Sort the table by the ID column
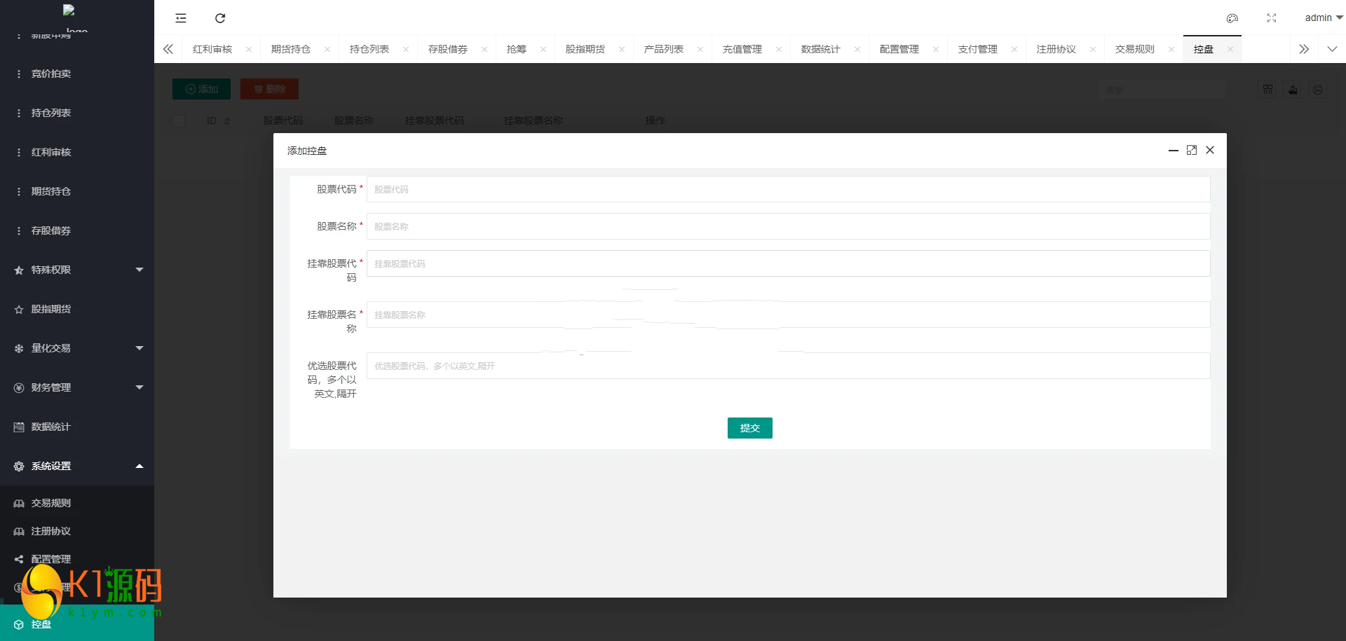Screen dimensions: 1346x641 (227, 121)
